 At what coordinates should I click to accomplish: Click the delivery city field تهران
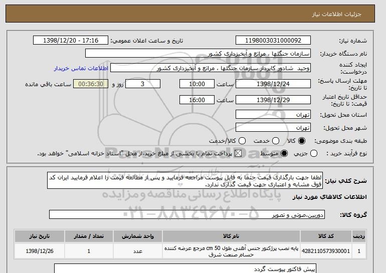coord(273,127)
